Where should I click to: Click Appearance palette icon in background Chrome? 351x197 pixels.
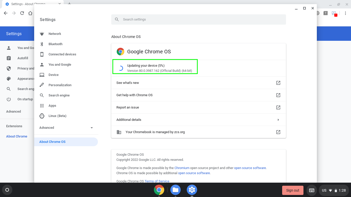(x=9, y=79)
